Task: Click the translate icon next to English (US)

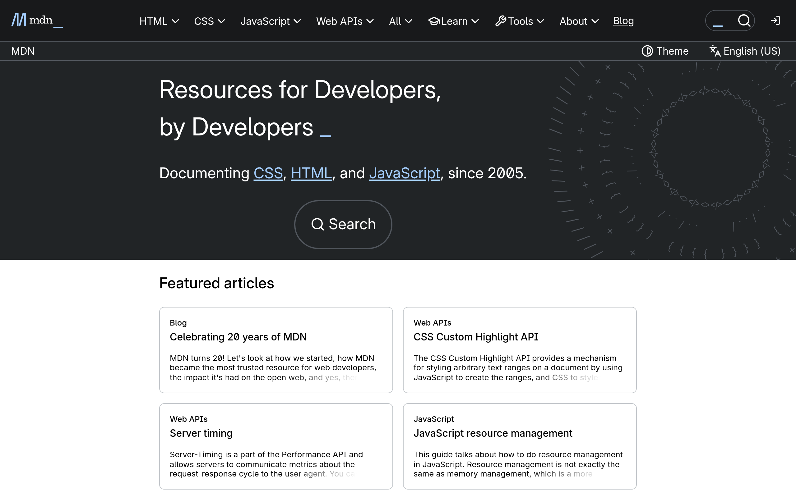Action: (715, 51)
